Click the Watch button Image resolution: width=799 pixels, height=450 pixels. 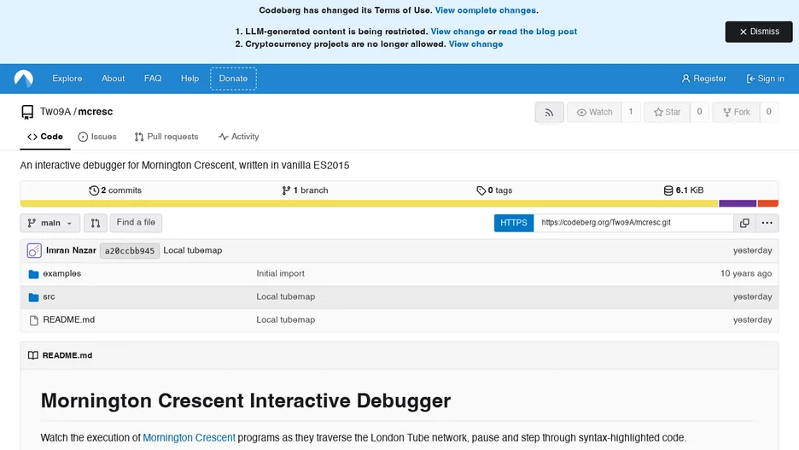tap(594, 112)
